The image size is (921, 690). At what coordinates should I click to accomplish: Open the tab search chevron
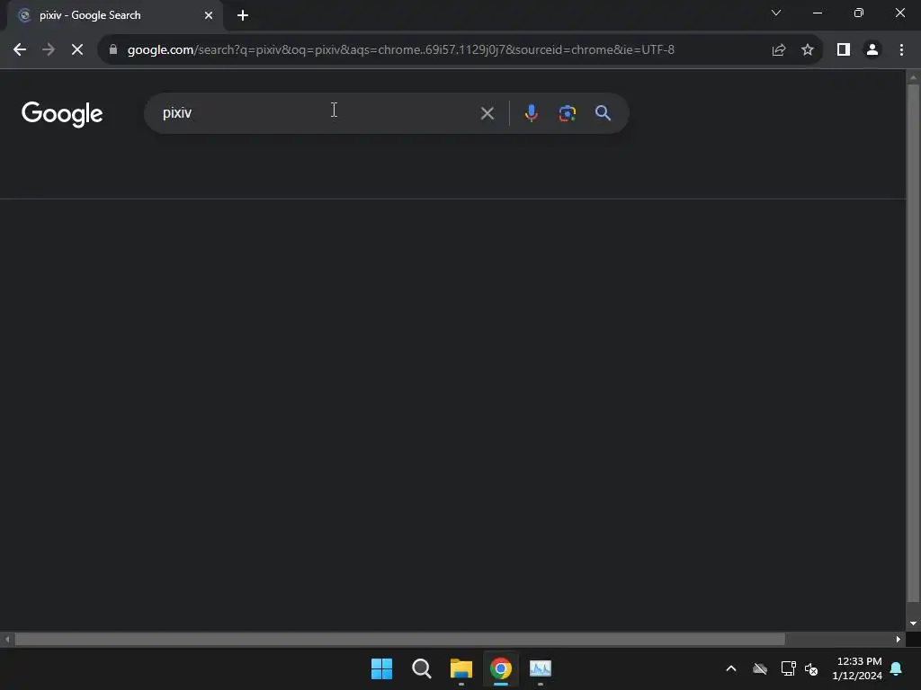pos(776,13)
